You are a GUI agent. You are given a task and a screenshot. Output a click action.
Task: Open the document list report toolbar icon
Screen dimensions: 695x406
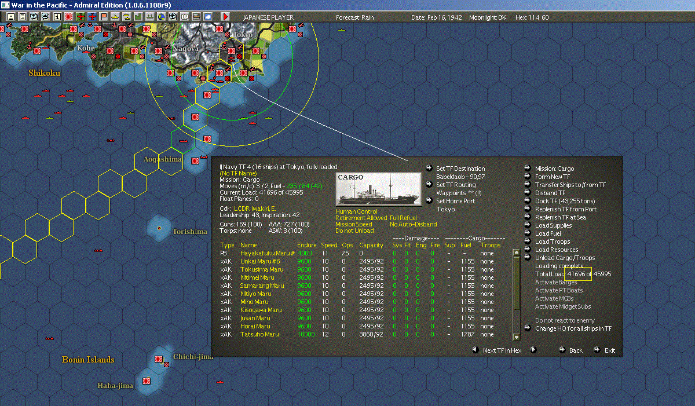pyautogui.click(x=23, y=17)
